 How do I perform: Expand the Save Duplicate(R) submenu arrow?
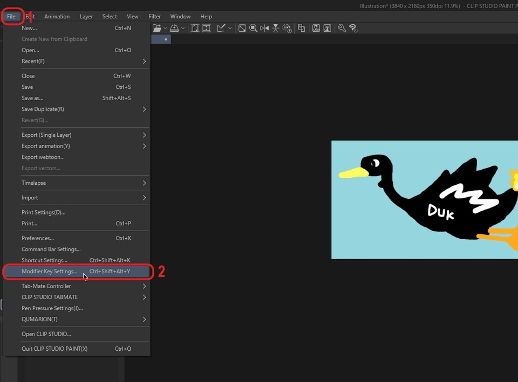[x=145, y=109]
